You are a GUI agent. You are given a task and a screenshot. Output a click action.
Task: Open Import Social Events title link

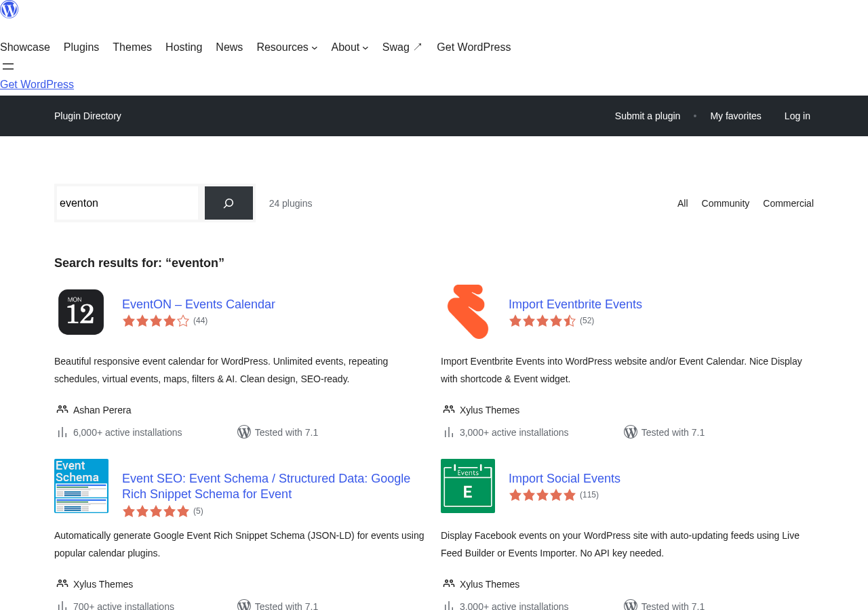(x=564, y=479)
